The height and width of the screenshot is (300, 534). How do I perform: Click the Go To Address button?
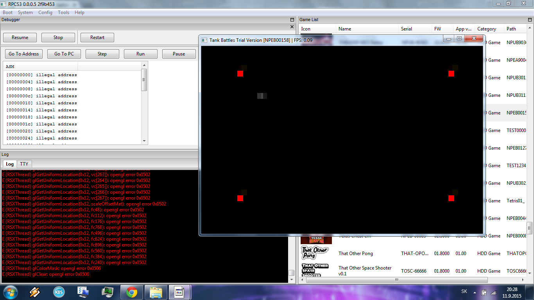(x=24, y=54)
